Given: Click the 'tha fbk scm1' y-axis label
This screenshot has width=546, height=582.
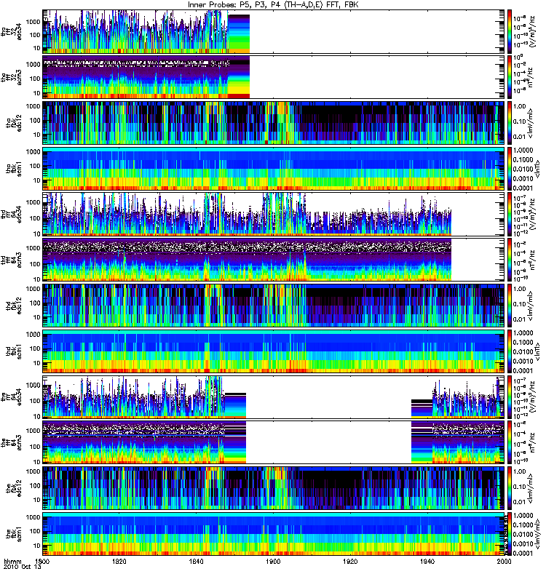Looking at the screenshot, I should pos(14,169).
